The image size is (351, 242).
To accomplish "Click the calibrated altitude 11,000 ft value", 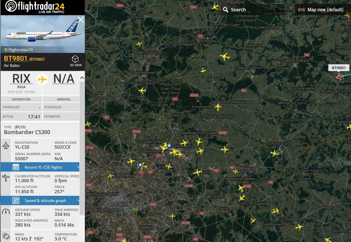I will (x=24, y=181).
